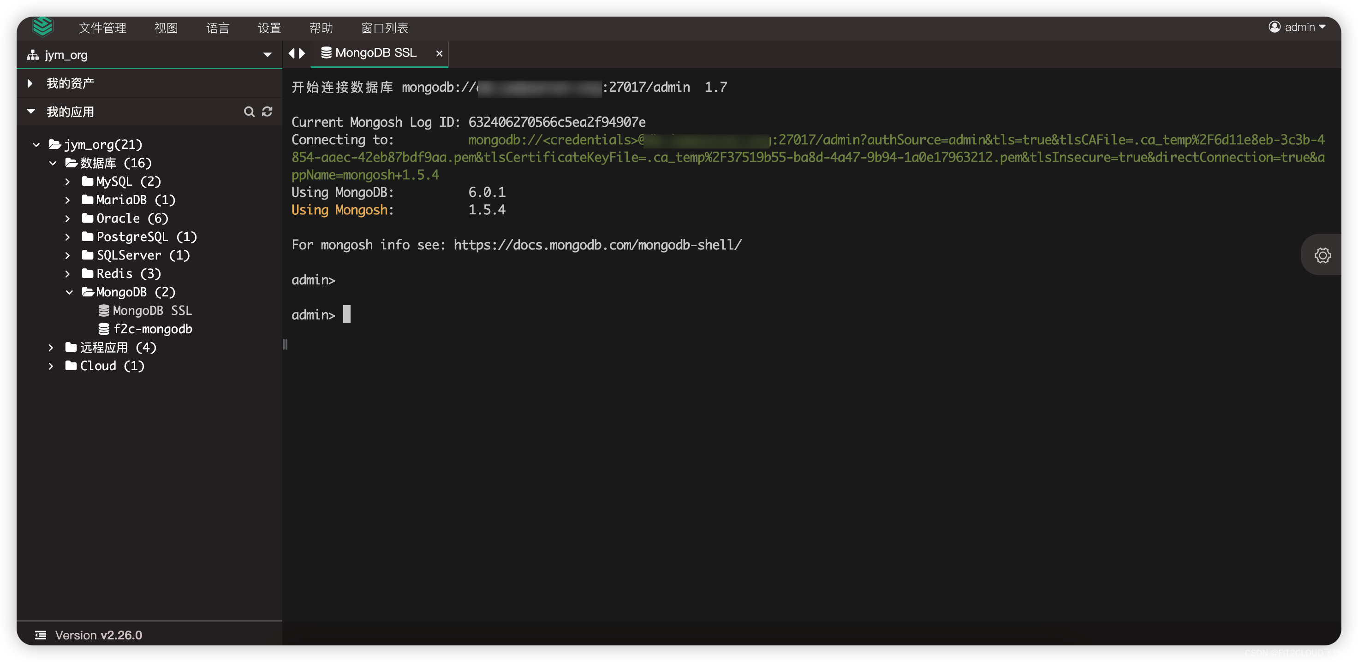1358x662 pixels.
Task: Open the 视图 menu
Action: pos(166,28)
